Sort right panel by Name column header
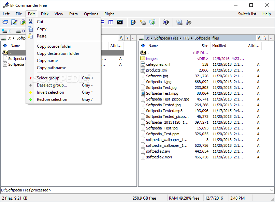 [x=165, y=46]
